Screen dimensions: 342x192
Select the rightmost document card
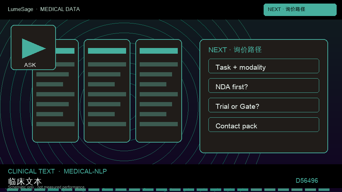click(x=159, y=91)
